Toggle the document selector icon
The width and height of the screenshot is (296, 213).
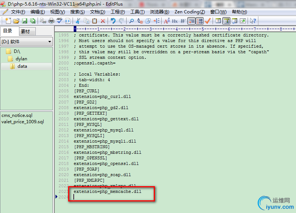(218, 21)
